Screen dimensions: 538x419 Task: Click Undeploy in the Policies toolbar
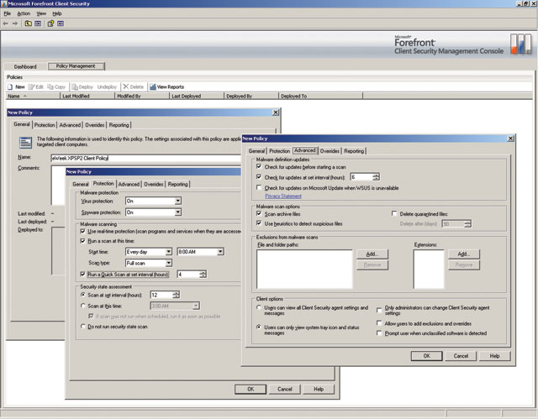(x=107, y=87)
